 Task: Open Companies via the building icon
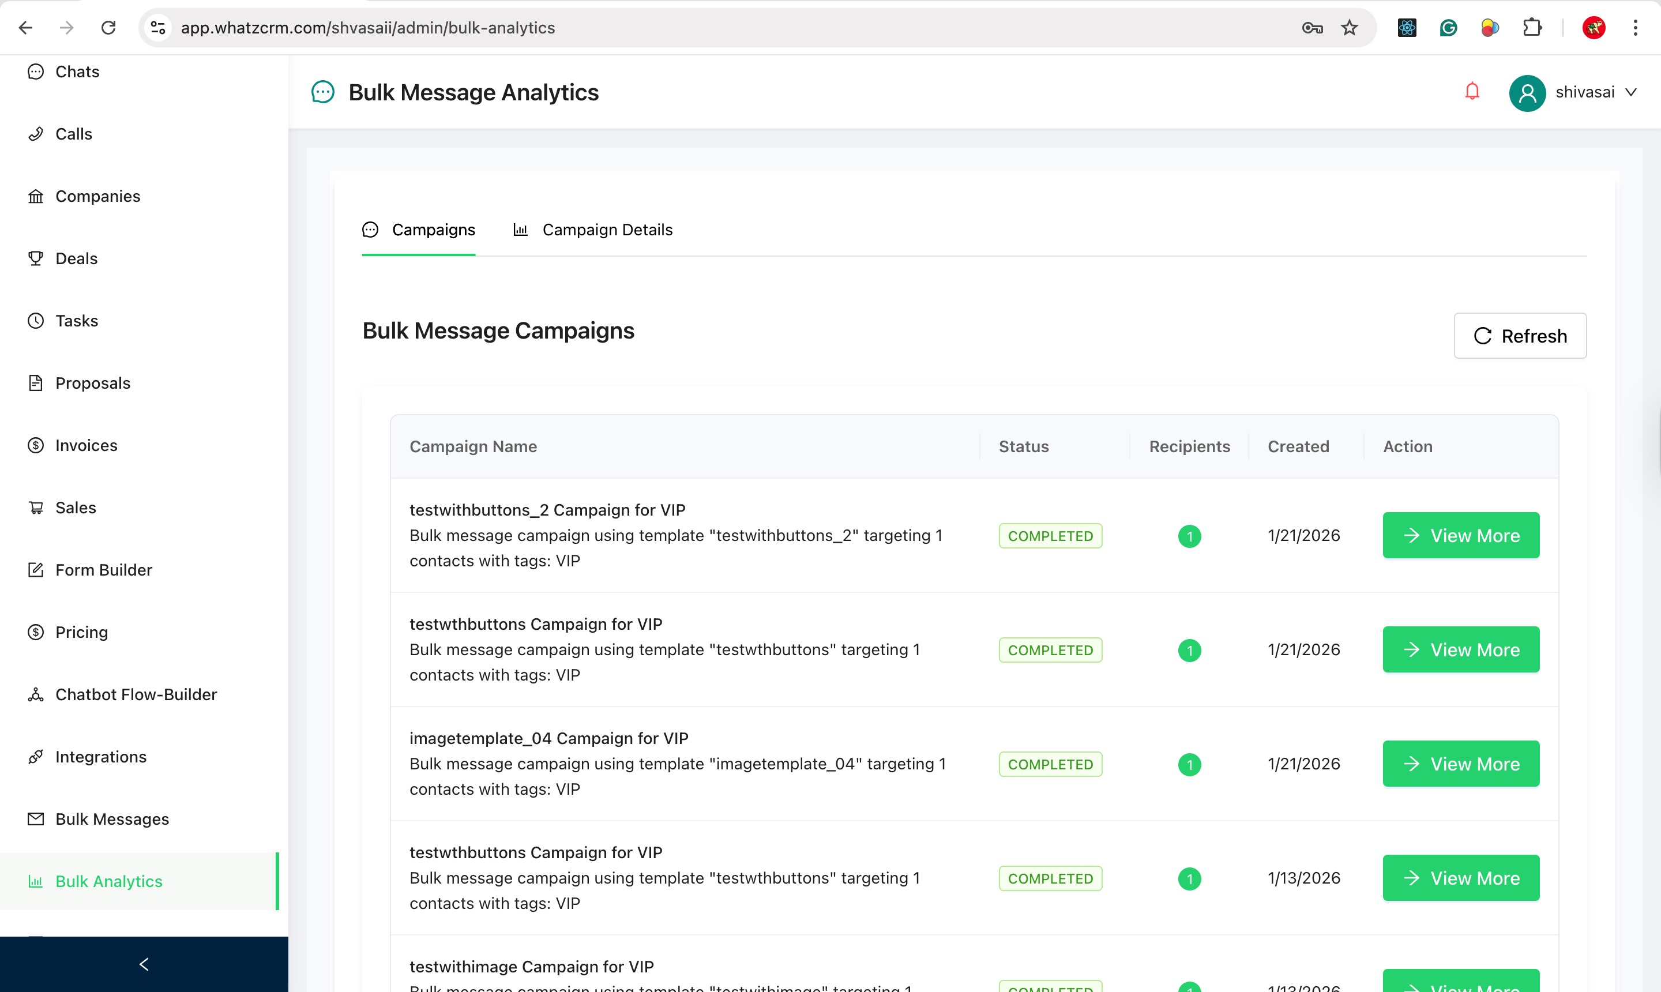point(35,196)
